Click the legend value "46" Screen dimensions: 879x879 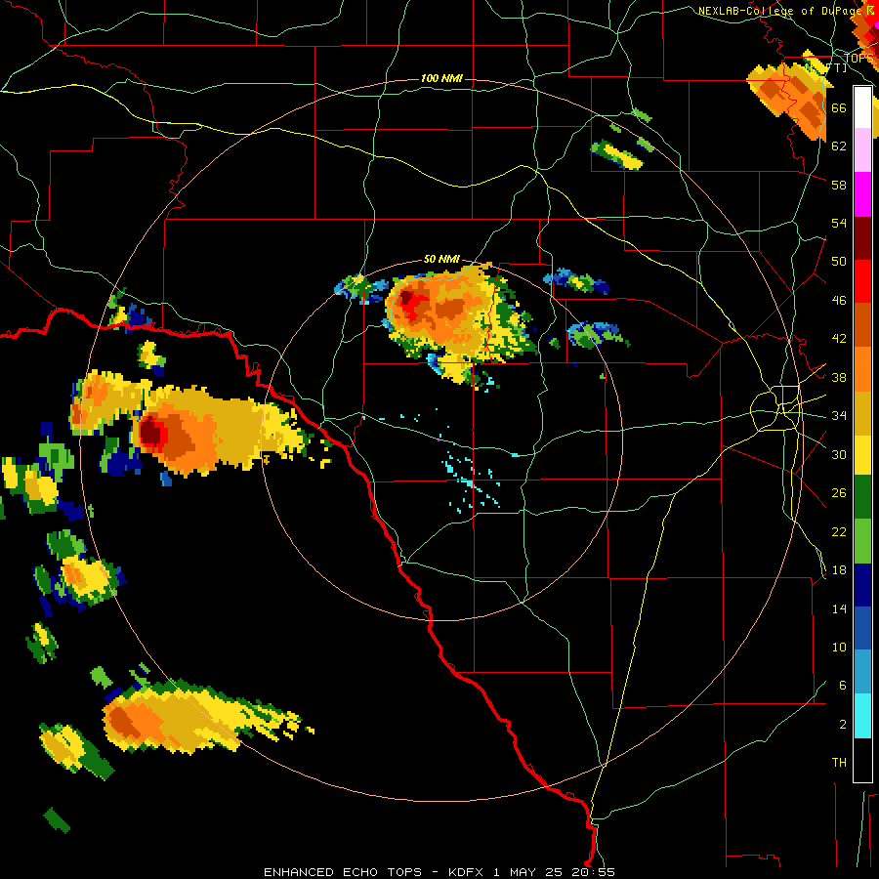[839, 301]
